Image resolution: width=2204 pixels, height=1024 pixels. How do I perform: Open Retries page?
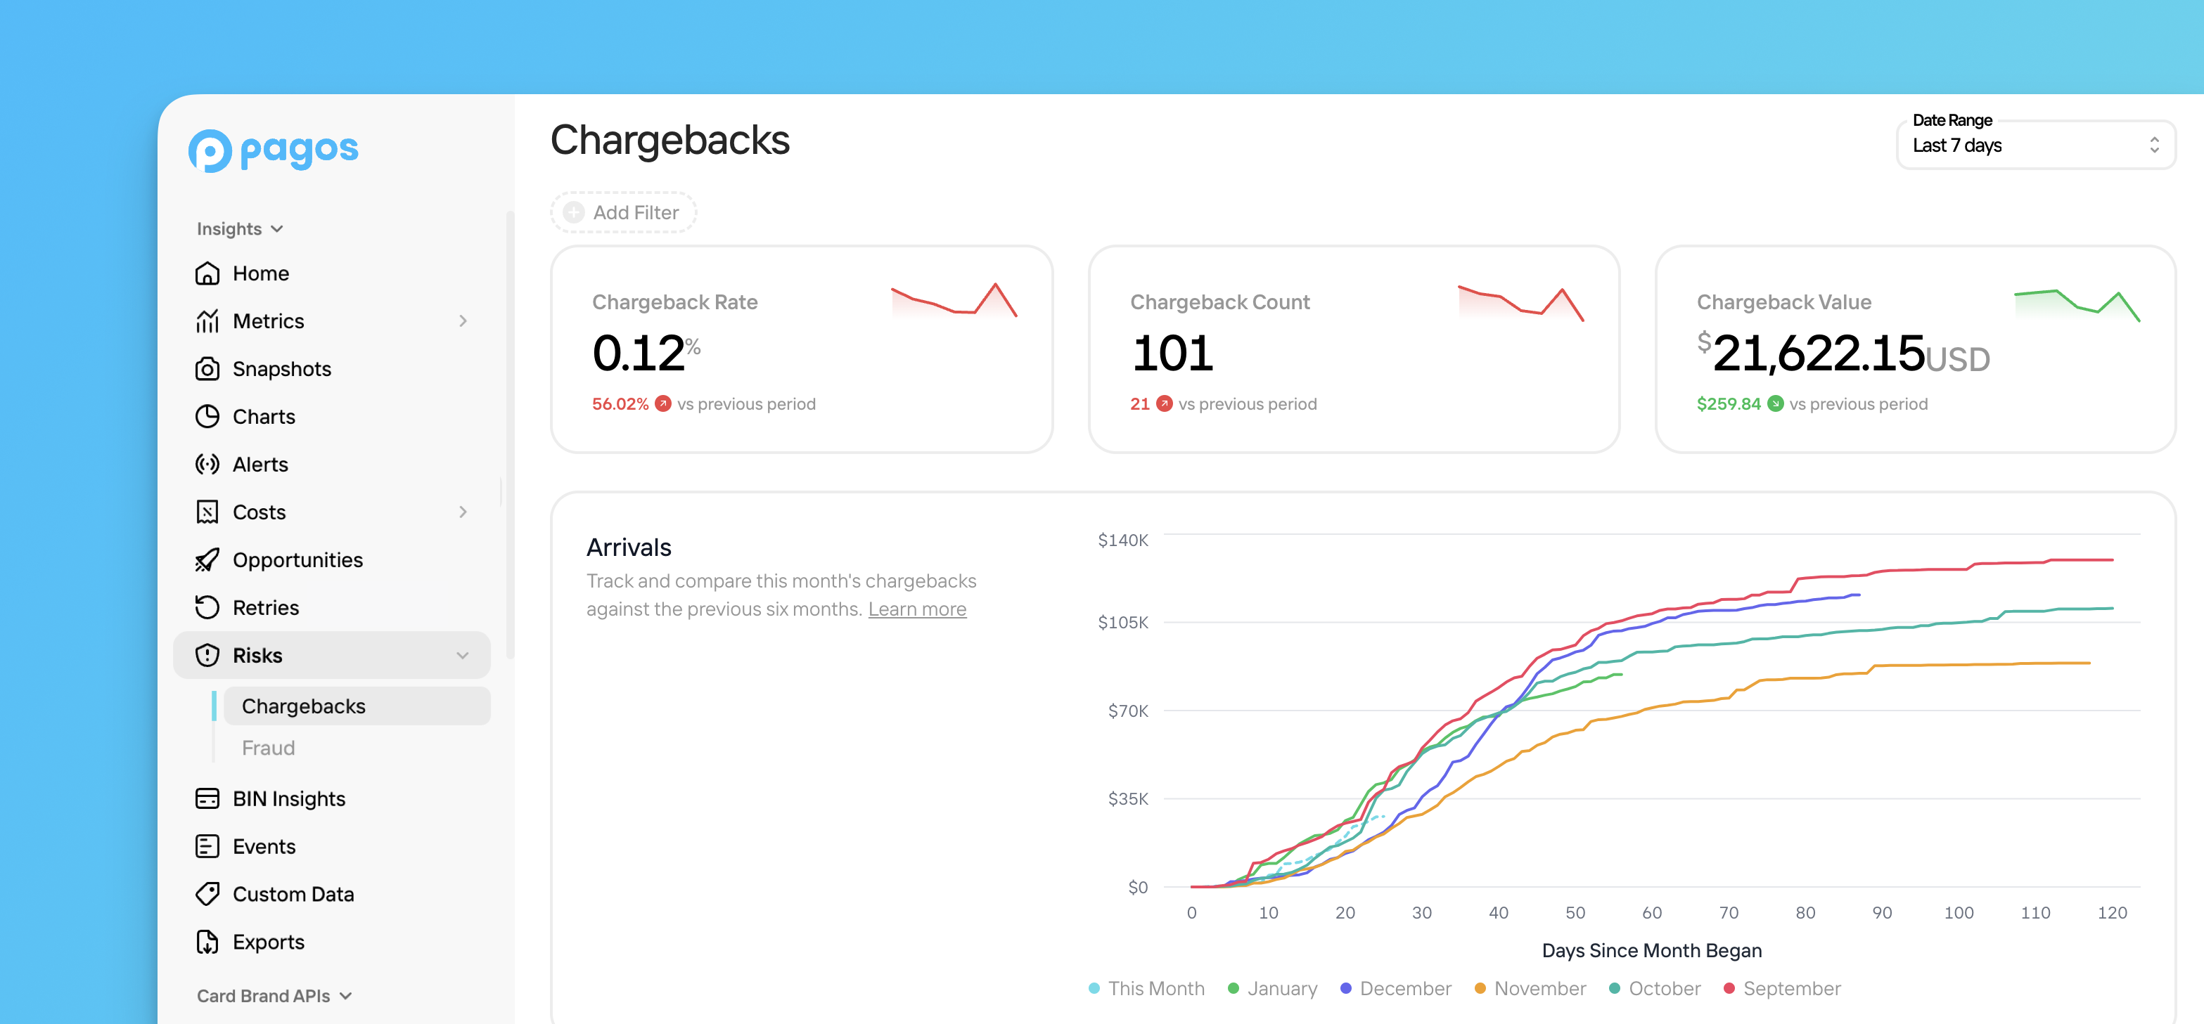pos(332,609)
